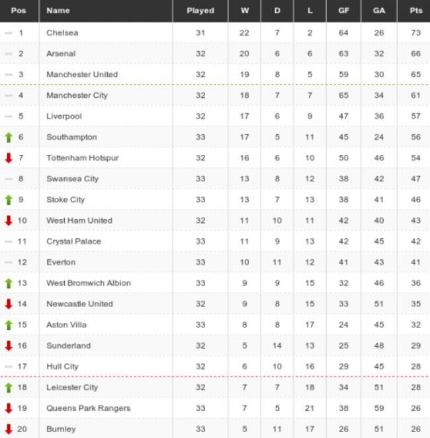This screenshot has width=430, height=438.
Task: Open the Chelsea team link
Action: pyautogui.click(x=62, y=32)
